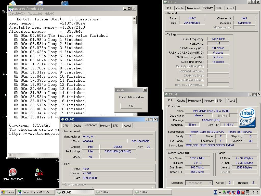
Task: Open the Memory tab in the bottom-right CPU-Z window
Action: [x=209, y=101]
